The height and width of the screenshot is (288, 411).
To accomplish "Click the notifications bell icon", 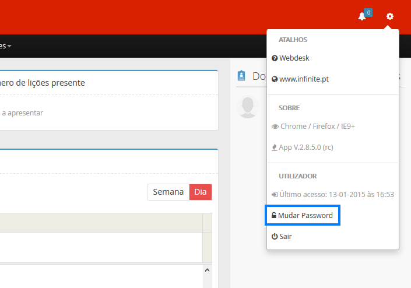I will [361, 17].
